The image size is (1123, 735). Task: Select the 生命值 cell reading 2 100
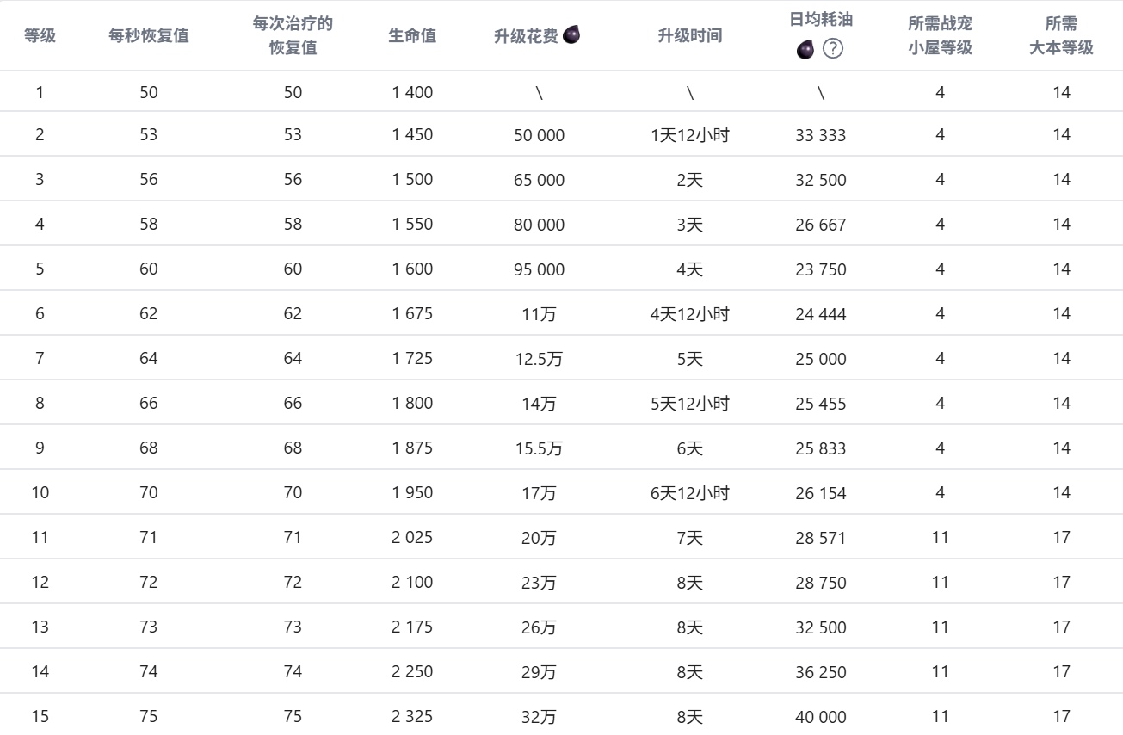[412, 583]
